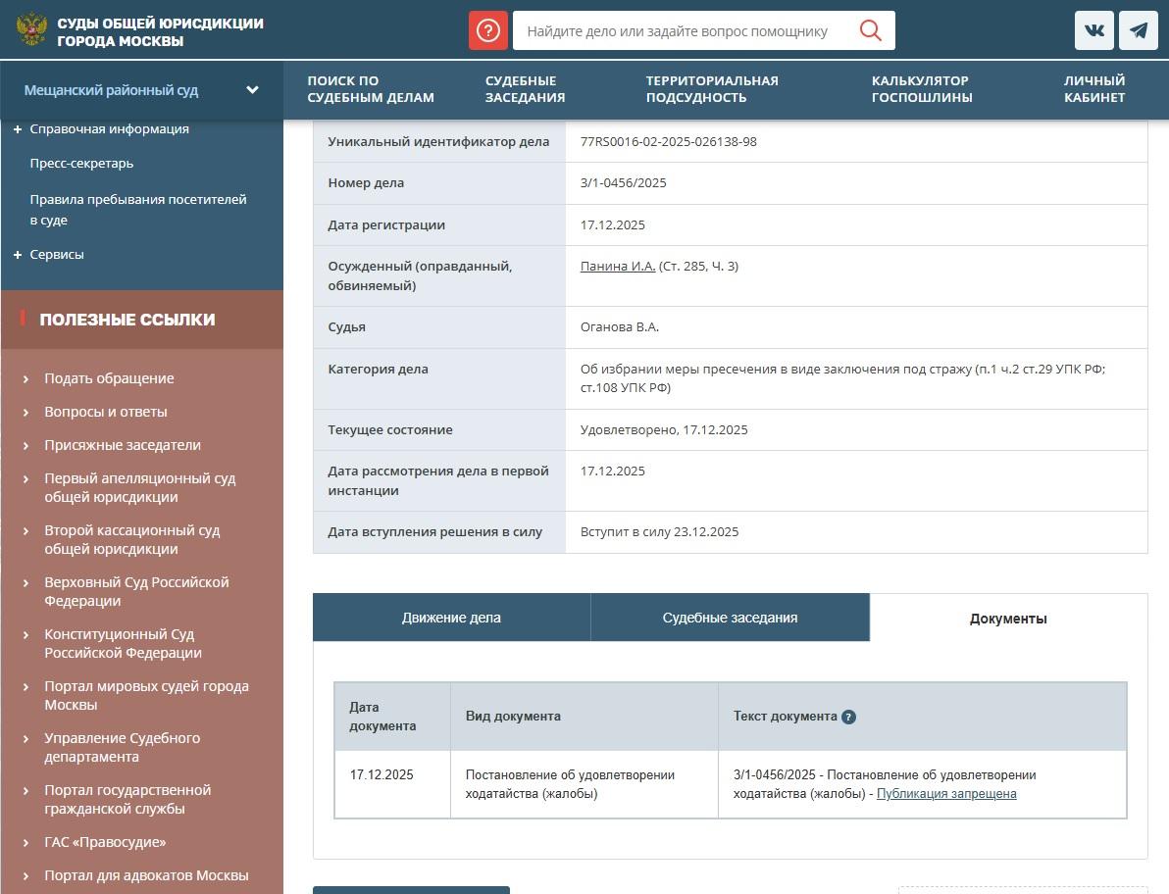Open Калькулятор госпошлины menu item
1169x894 pixels.
point(921,89)
